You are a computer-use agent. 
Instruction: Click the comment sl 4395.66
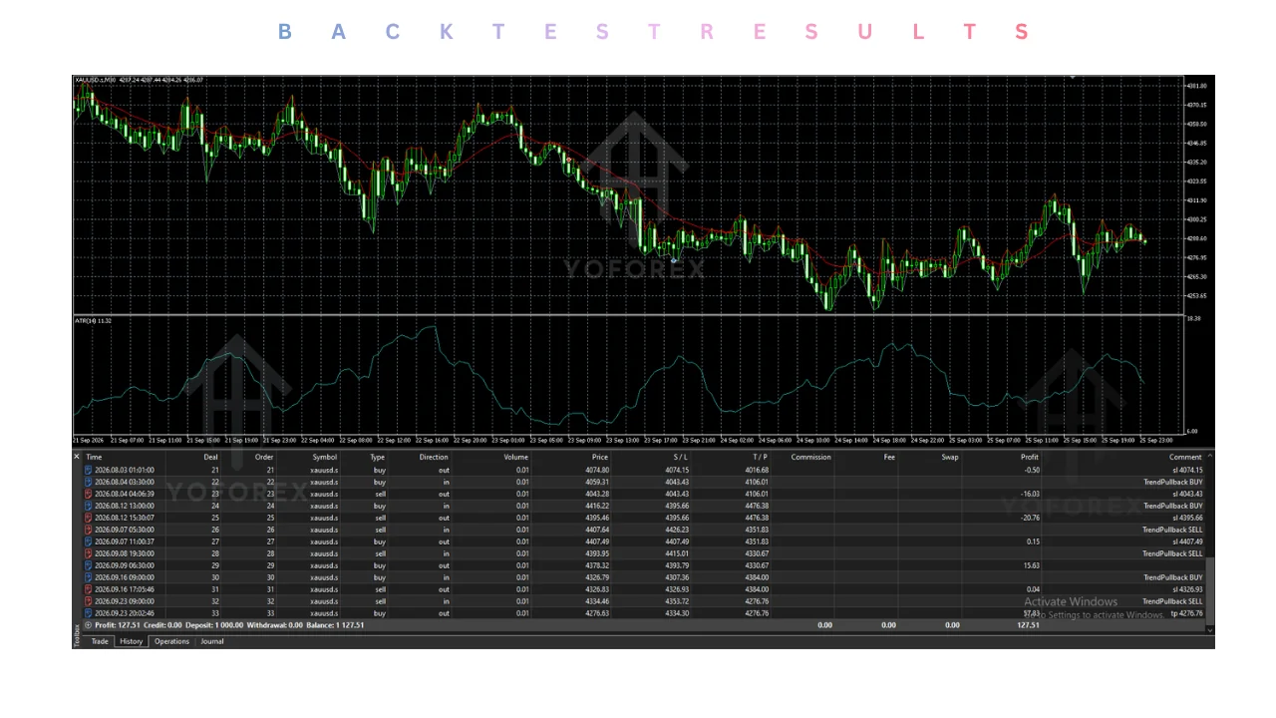[1187, 518]
